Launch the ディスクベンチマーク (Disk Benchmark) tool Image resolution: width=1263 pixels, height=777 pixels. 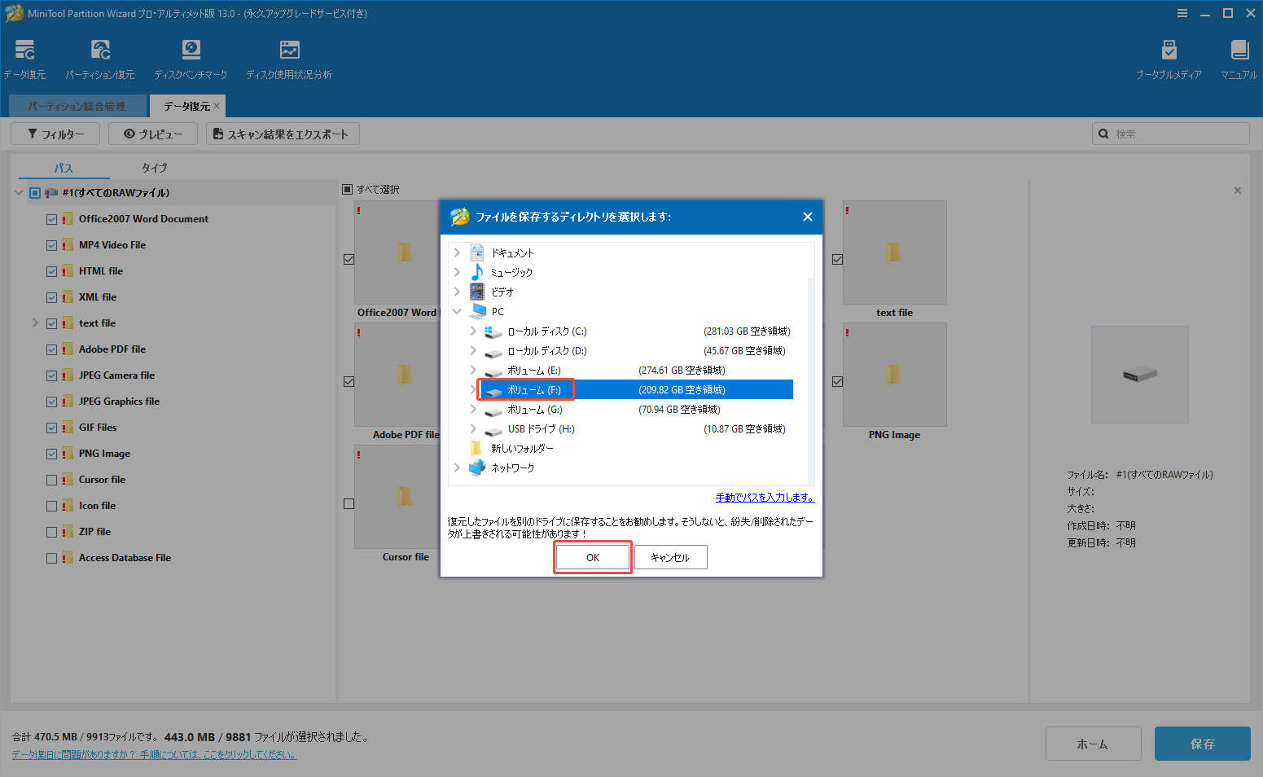pyautogui.click(x=190, y=57)
